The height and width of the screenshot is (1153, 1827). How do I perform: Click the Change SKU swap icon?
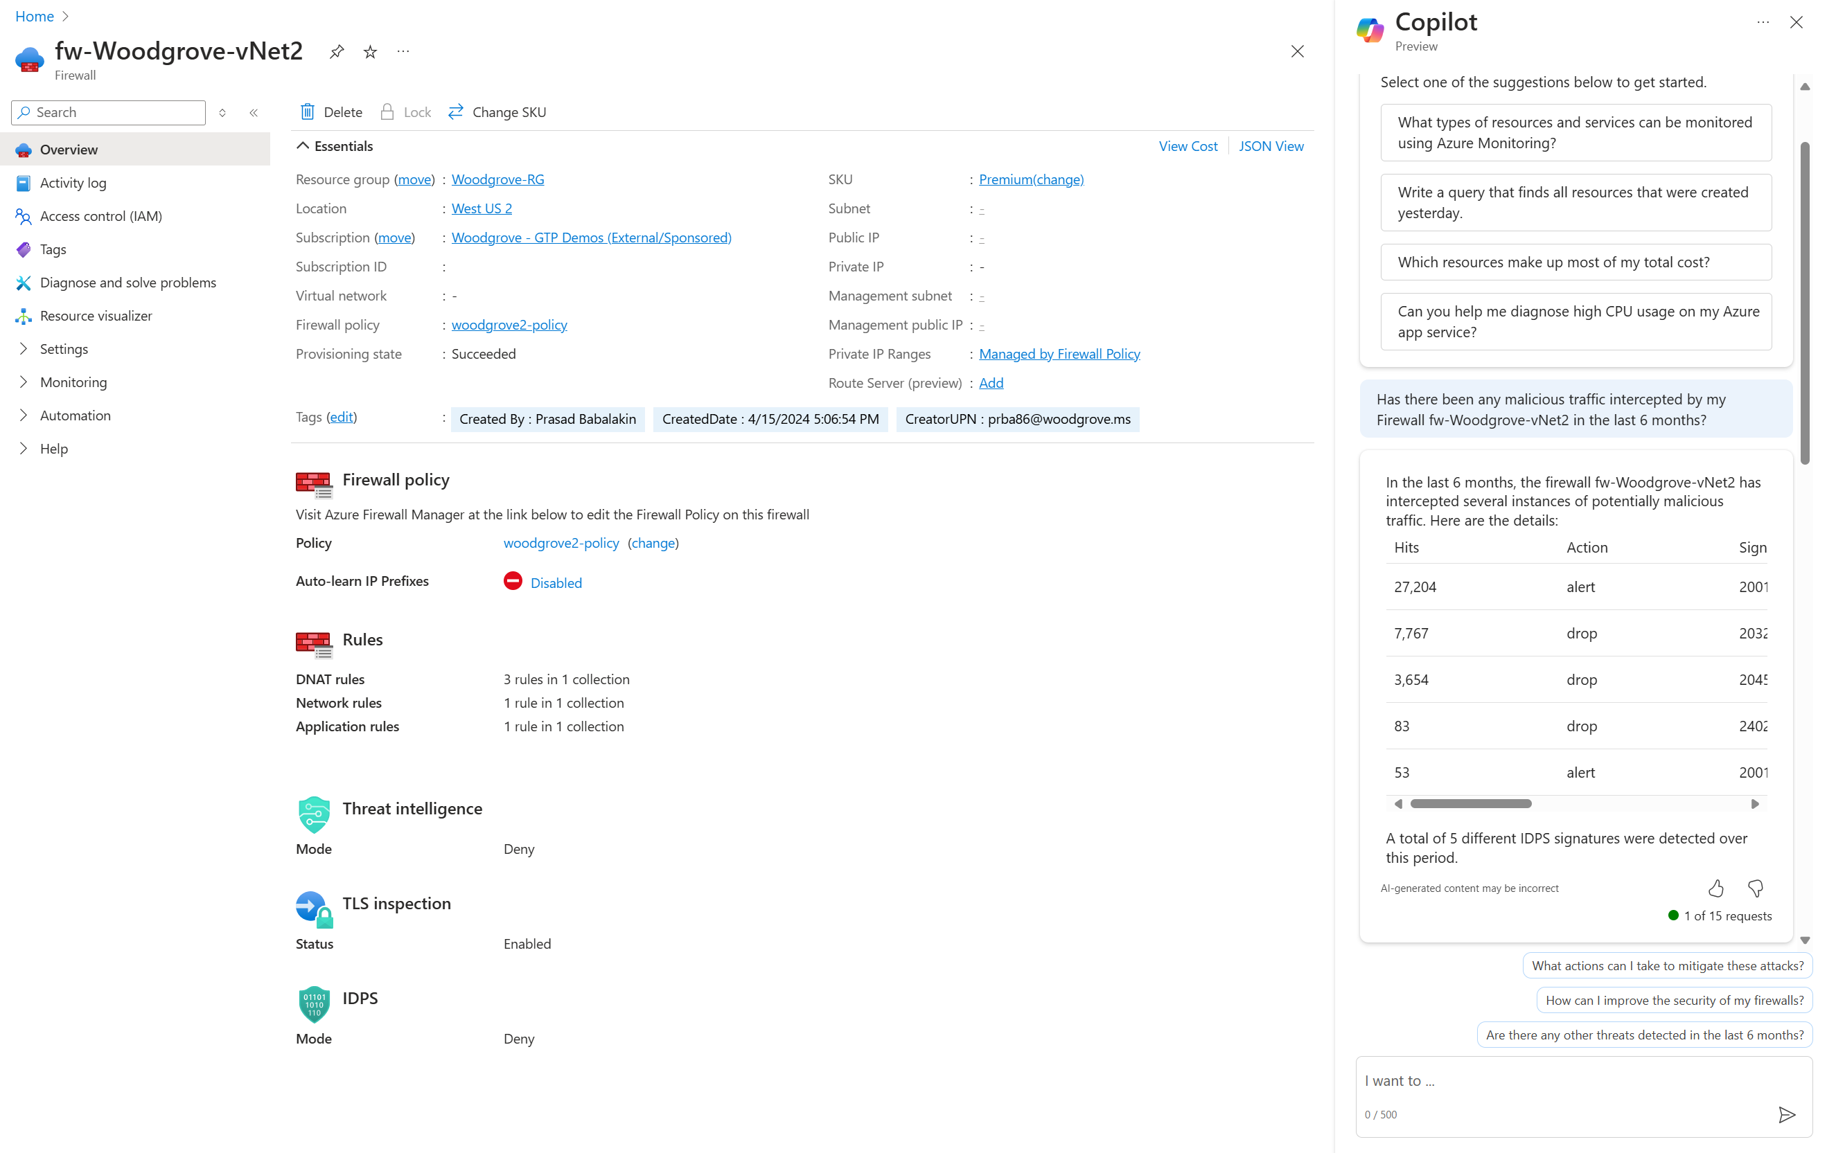pos(456,112)
